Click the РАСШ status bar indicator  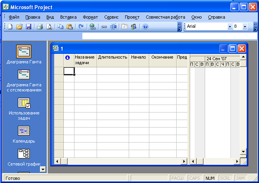(177, 178)
